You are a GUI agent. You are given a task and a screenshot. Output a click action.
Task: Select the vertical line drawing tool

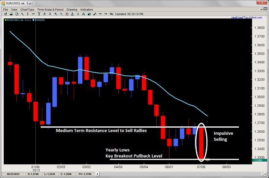28,14
